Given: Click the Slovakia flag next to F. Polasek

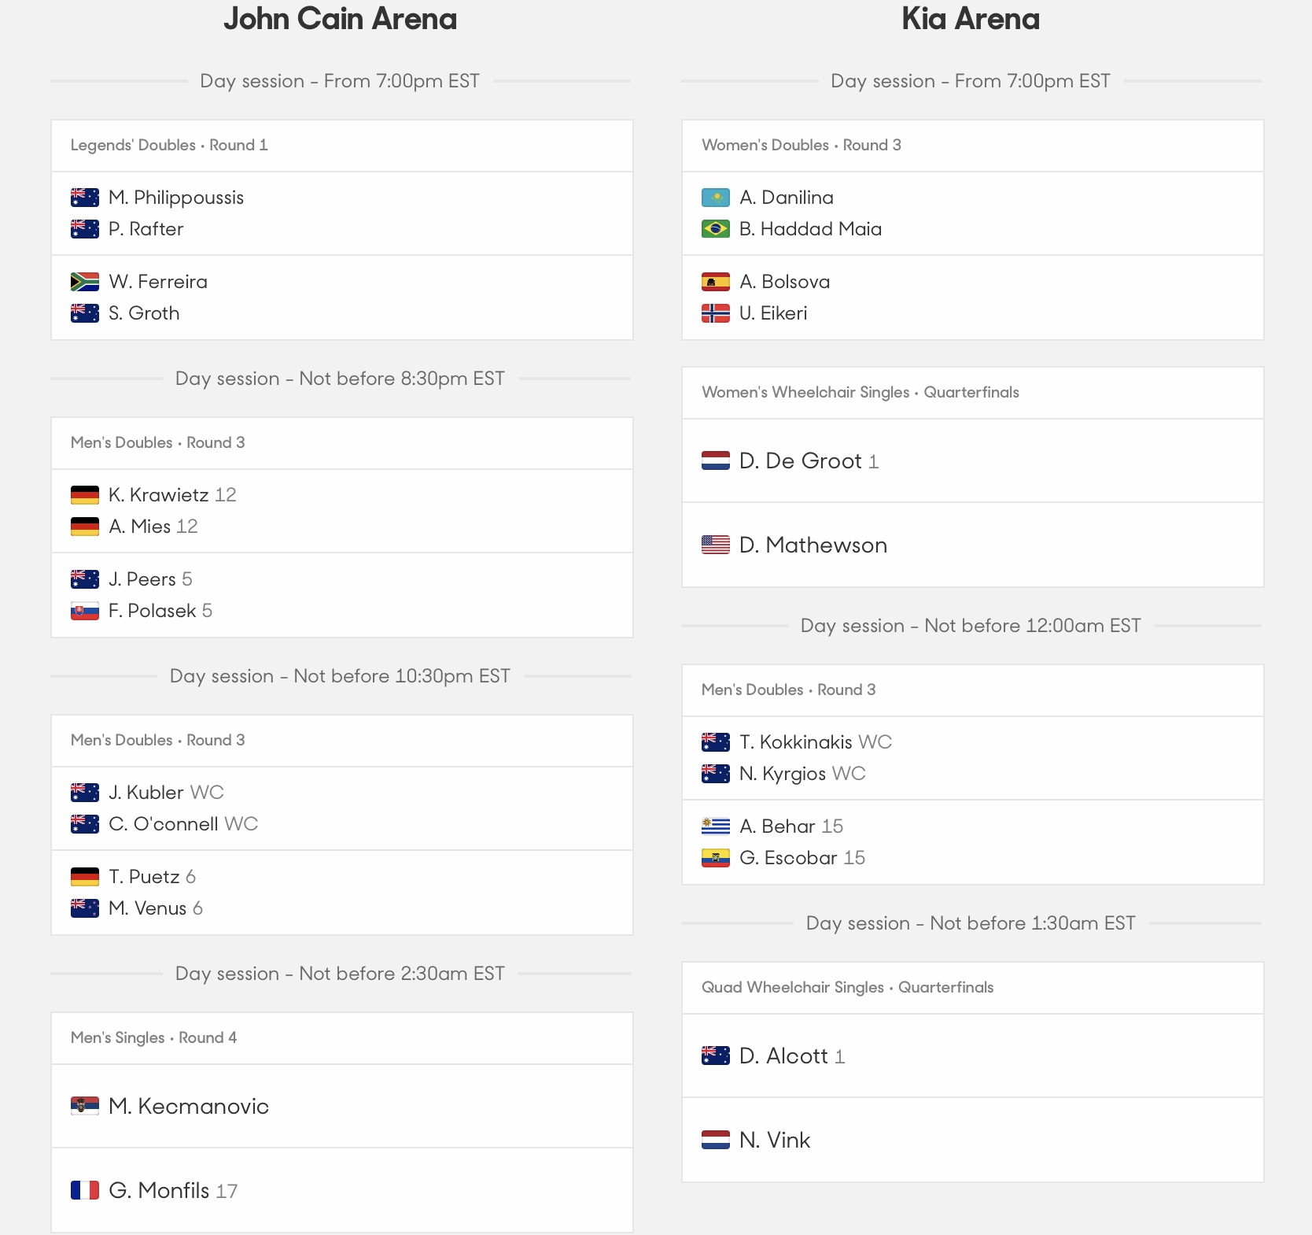Looking at the screenshot, I should 85,611.
